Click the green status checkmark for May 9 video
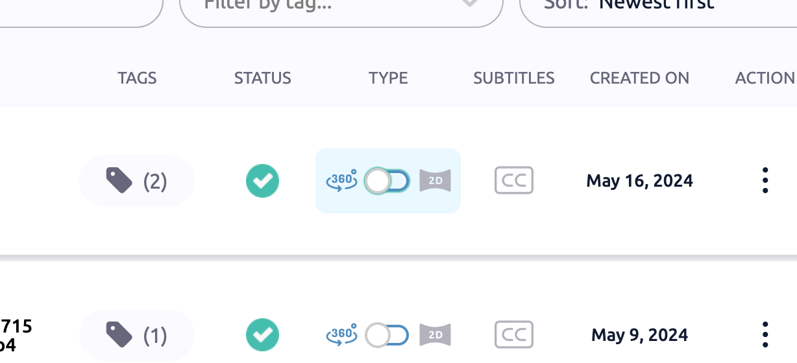 tap(262, 335)
